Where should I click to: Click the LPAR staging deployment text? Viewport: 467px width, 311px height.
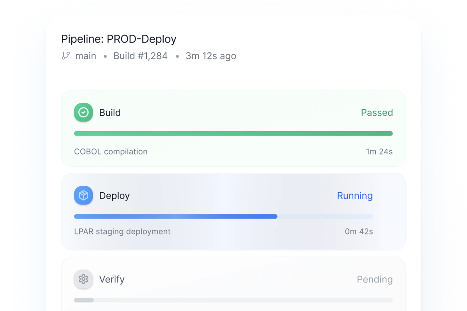(122, 231)
